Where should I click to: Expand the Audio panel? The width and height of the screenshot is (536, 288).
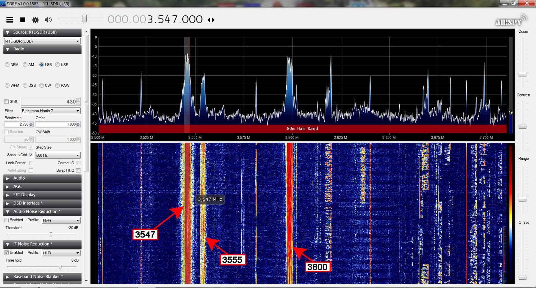(x=42, y=178)
